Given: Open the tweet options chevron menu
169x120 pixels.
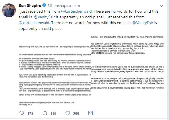Looking at the screenshot, I should [x=161, y=6].
